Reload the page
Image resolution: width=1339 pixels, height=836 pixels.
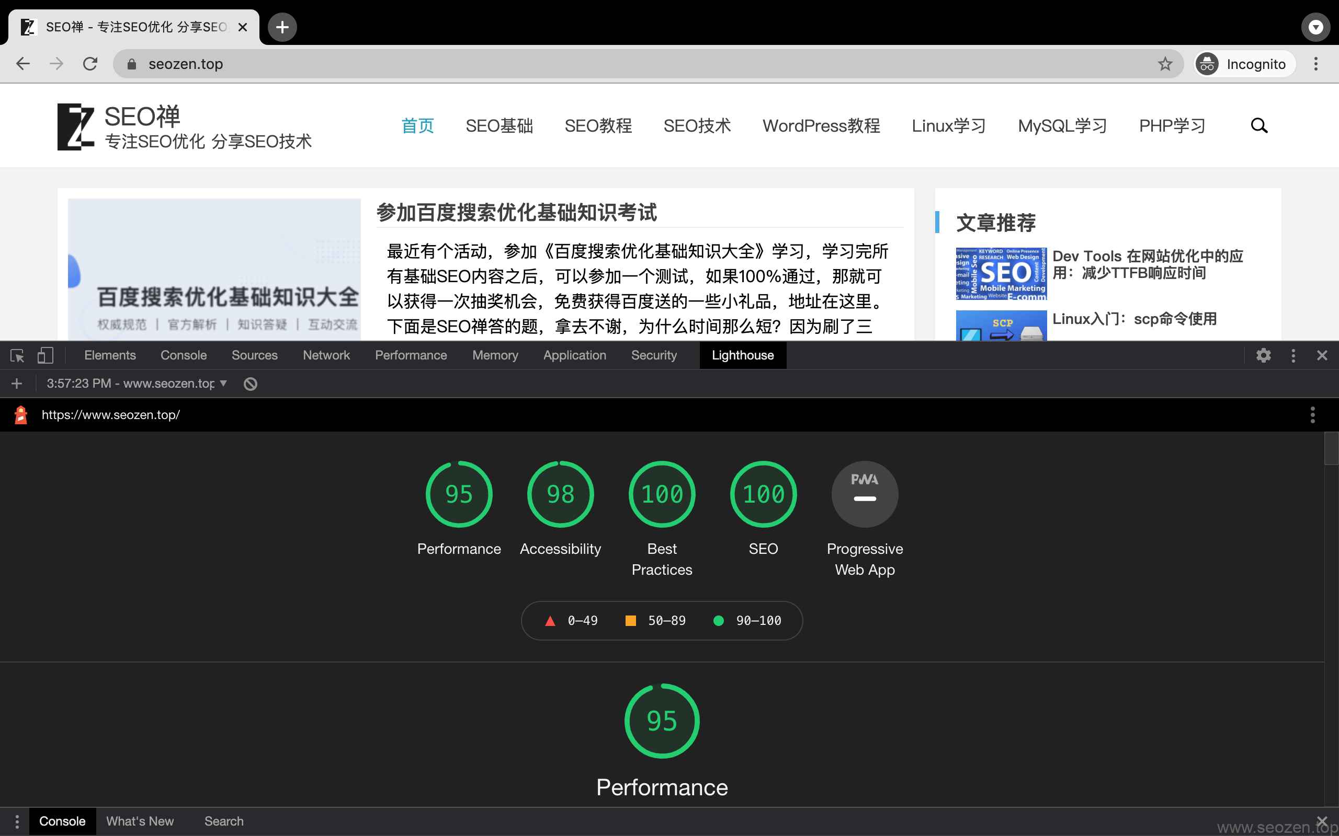[90, 64]
